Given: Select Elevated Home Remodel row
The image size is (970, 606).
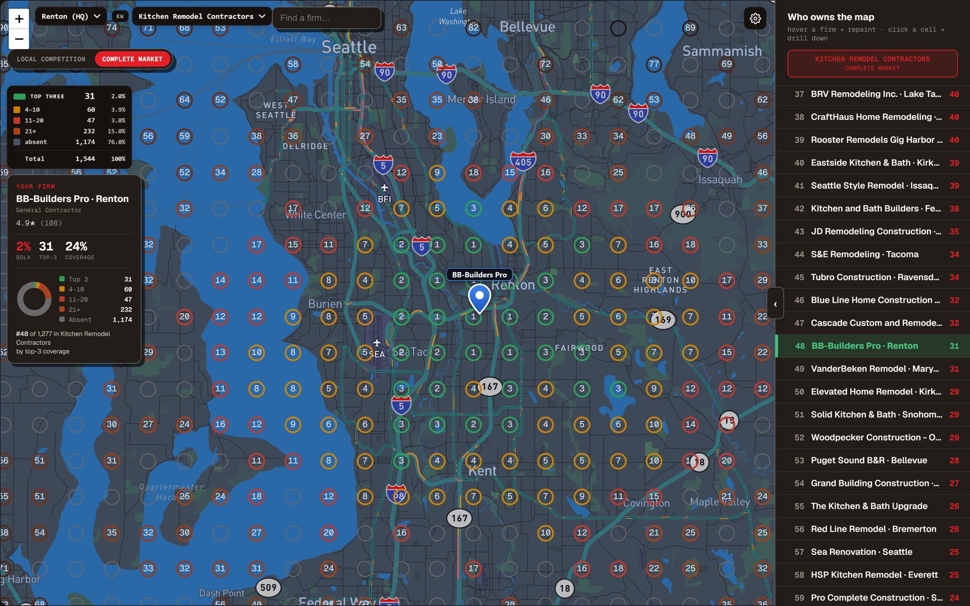Looking at the screenshot, I should 873,392.
